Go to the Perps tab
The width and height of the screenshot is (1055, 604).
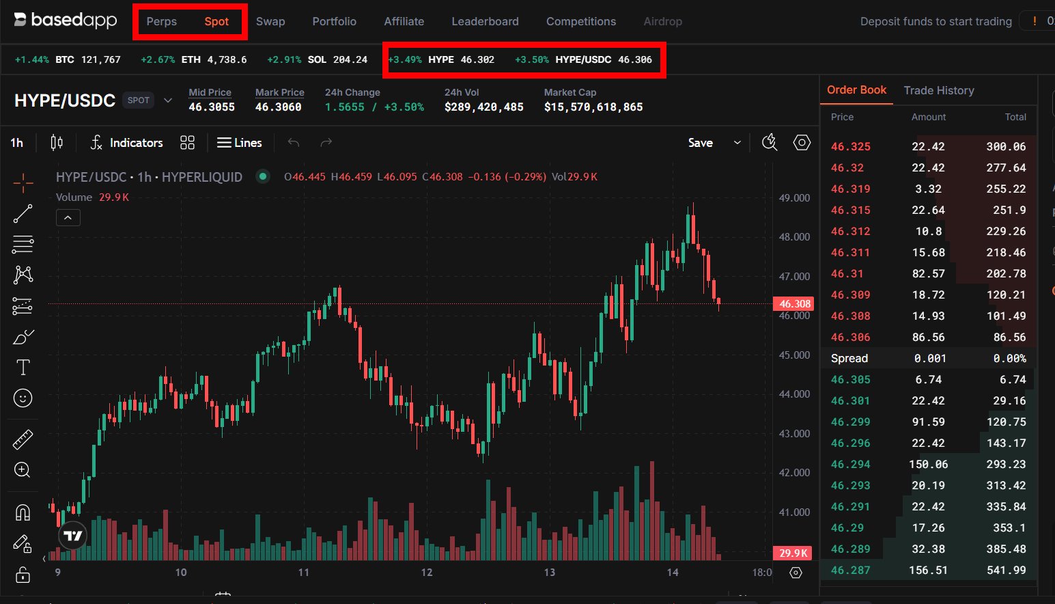(161, 21)
